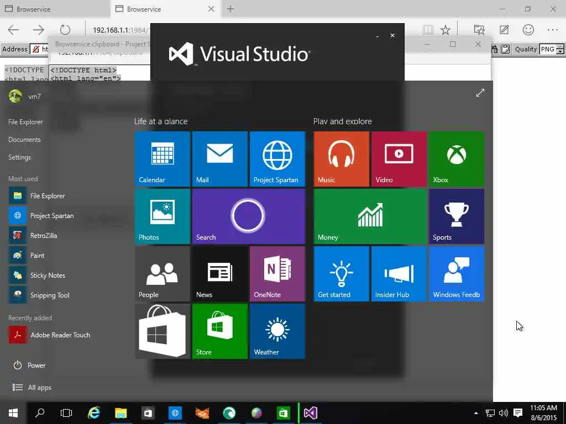Image resolution: width=566 pixels, height=424 pixels.
Task: Open the Action Center notifications icon
Action: pyautogui.click(x=518, y=413)
